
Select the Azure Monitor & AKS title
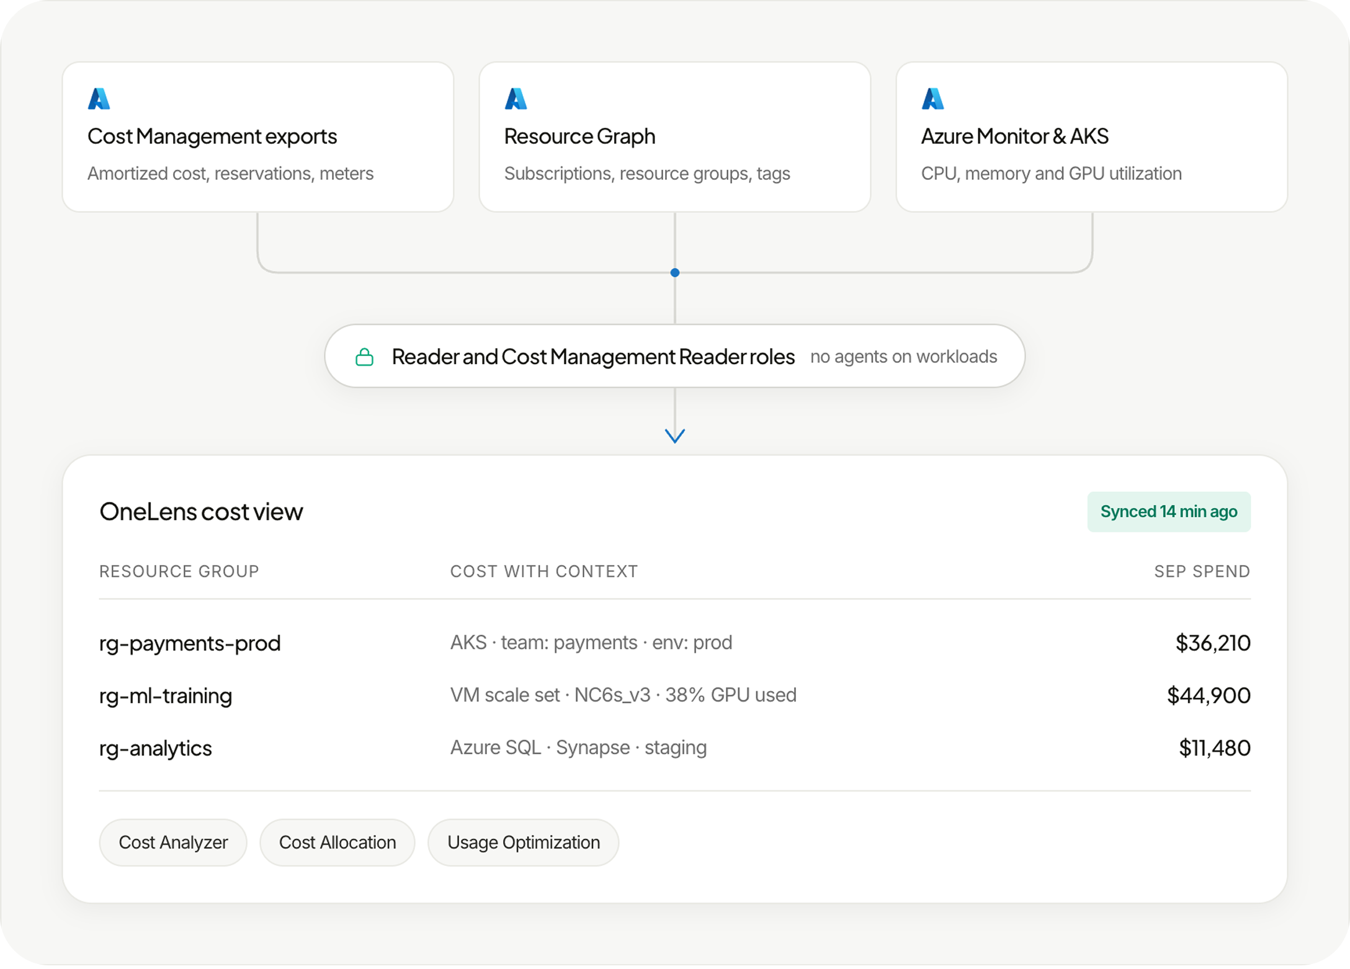(x=1014, y=136)
